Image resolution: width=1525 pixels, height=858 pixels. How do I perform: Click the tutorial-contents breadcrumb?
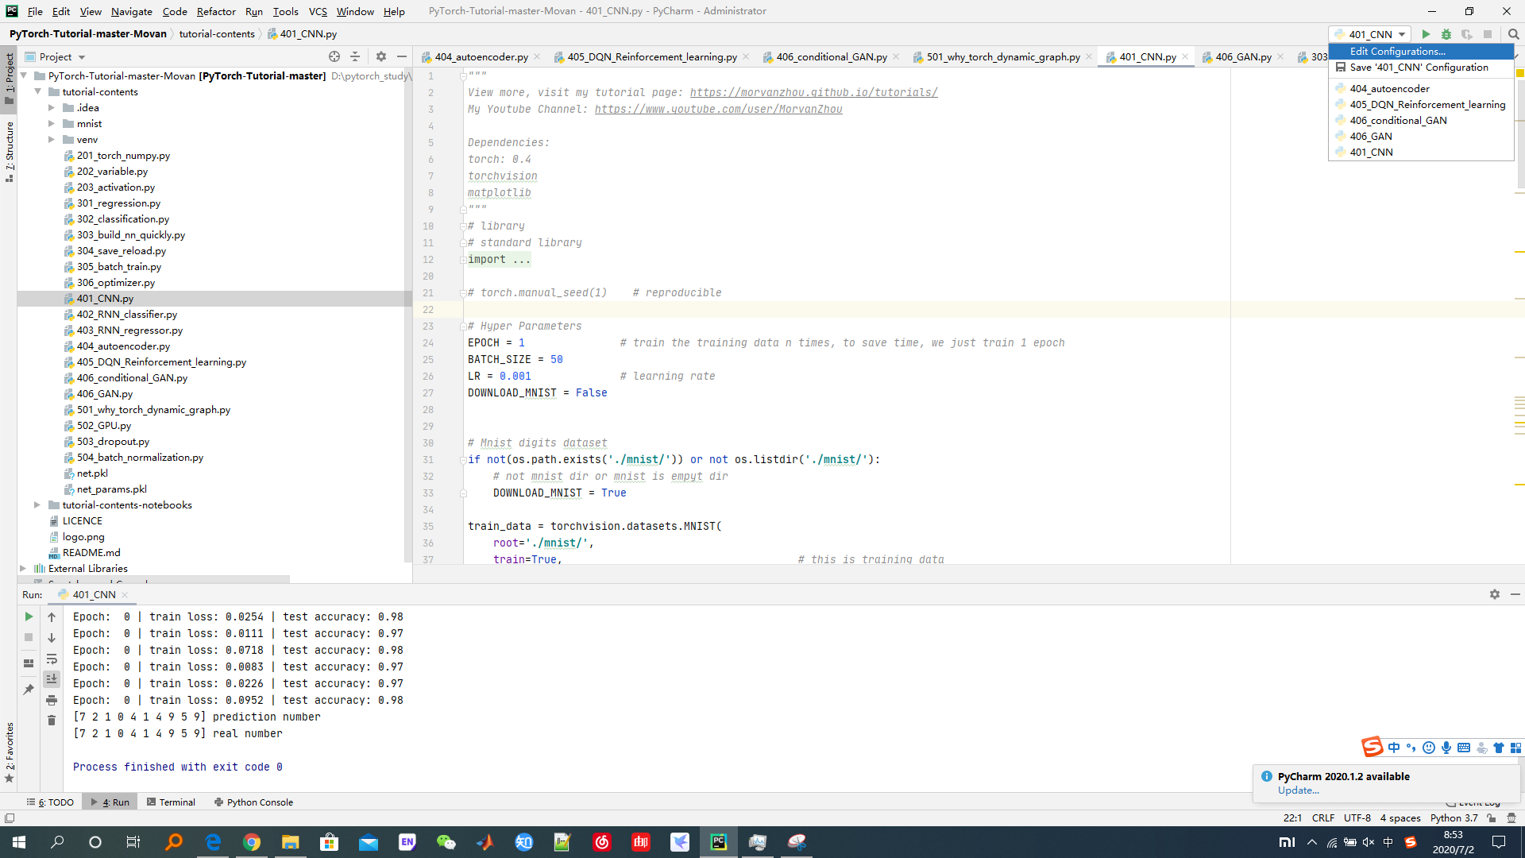tap(217, 33)
